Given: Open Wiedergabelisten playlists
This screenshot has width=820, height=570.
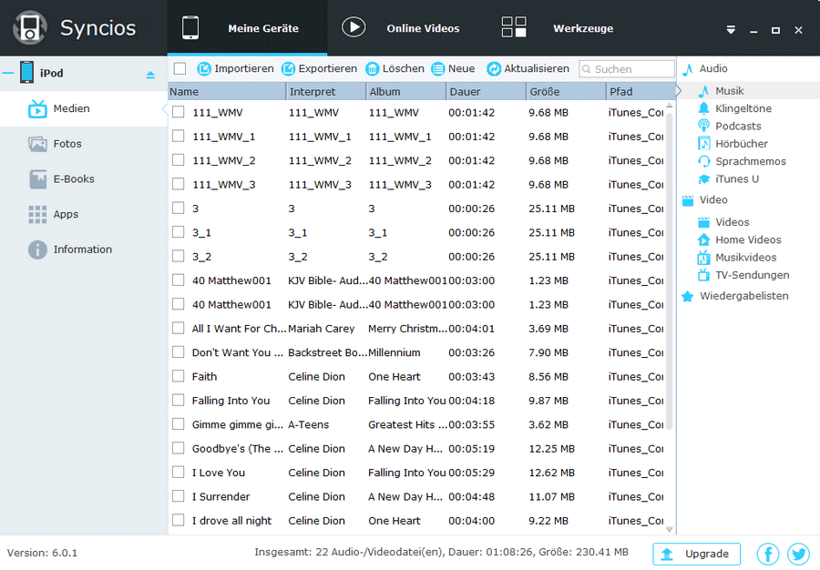Looking at the screenshot, I should click(743, 296).
